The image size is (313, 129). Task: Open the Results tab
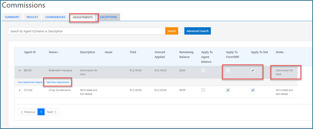click(32, 17)
